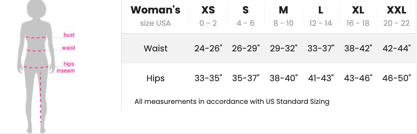Select the M size column header

(x=283, y=16)
